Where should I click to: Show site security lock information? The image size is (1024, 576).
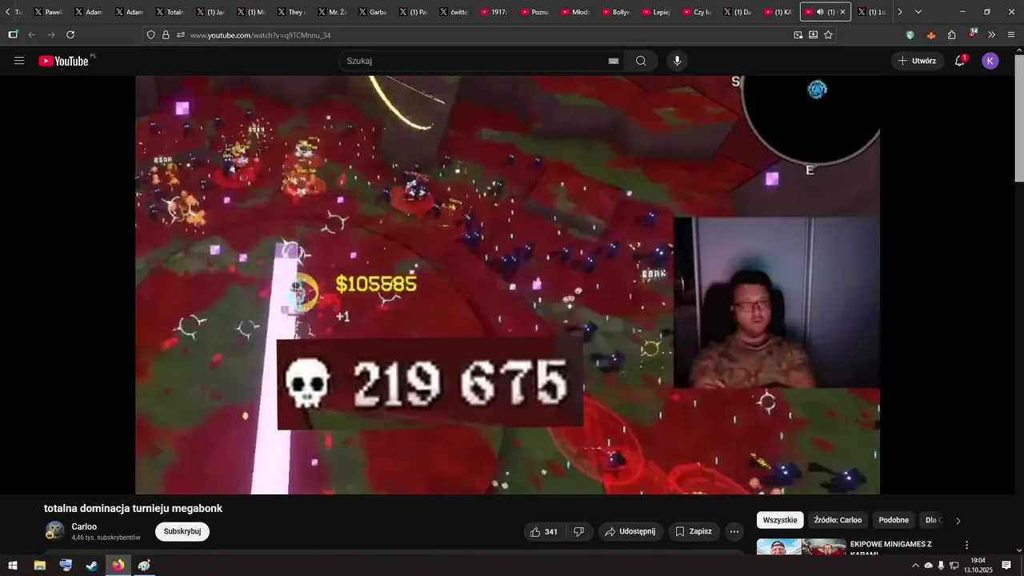[x=166, y=35]
